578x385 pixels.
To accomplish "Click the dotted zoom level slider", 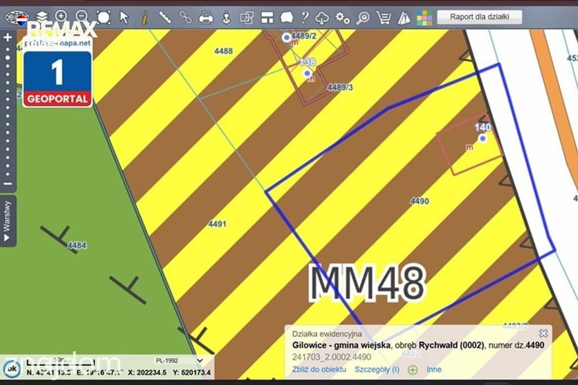I will coord(8,111).
